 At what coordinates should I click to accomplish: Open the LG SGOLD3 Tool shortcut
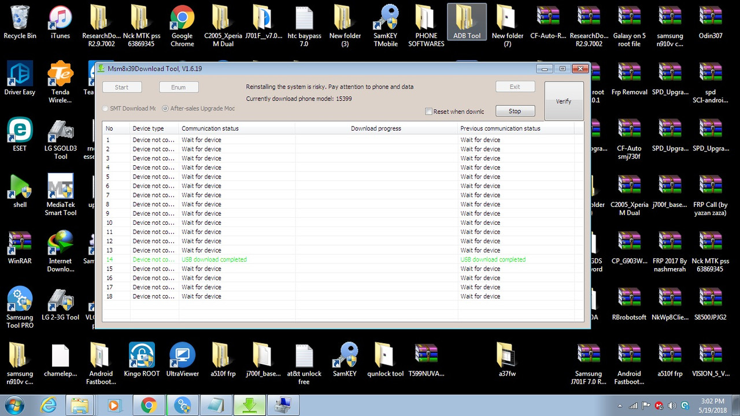(60, 139)
